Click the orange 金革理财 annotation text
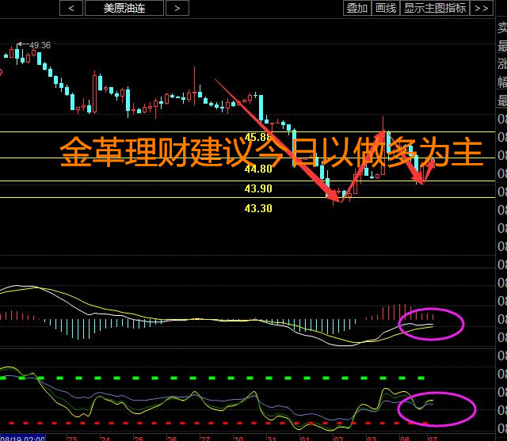Viewport: 507px width, 441px height. (271, 152)
